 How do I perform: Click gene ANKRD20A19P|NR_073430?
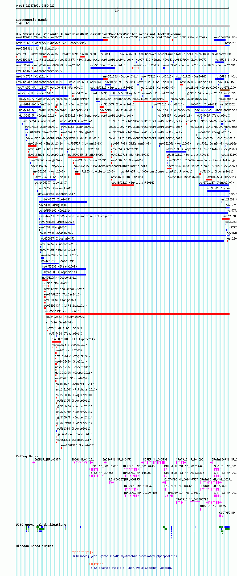click(x=183, y=493)
